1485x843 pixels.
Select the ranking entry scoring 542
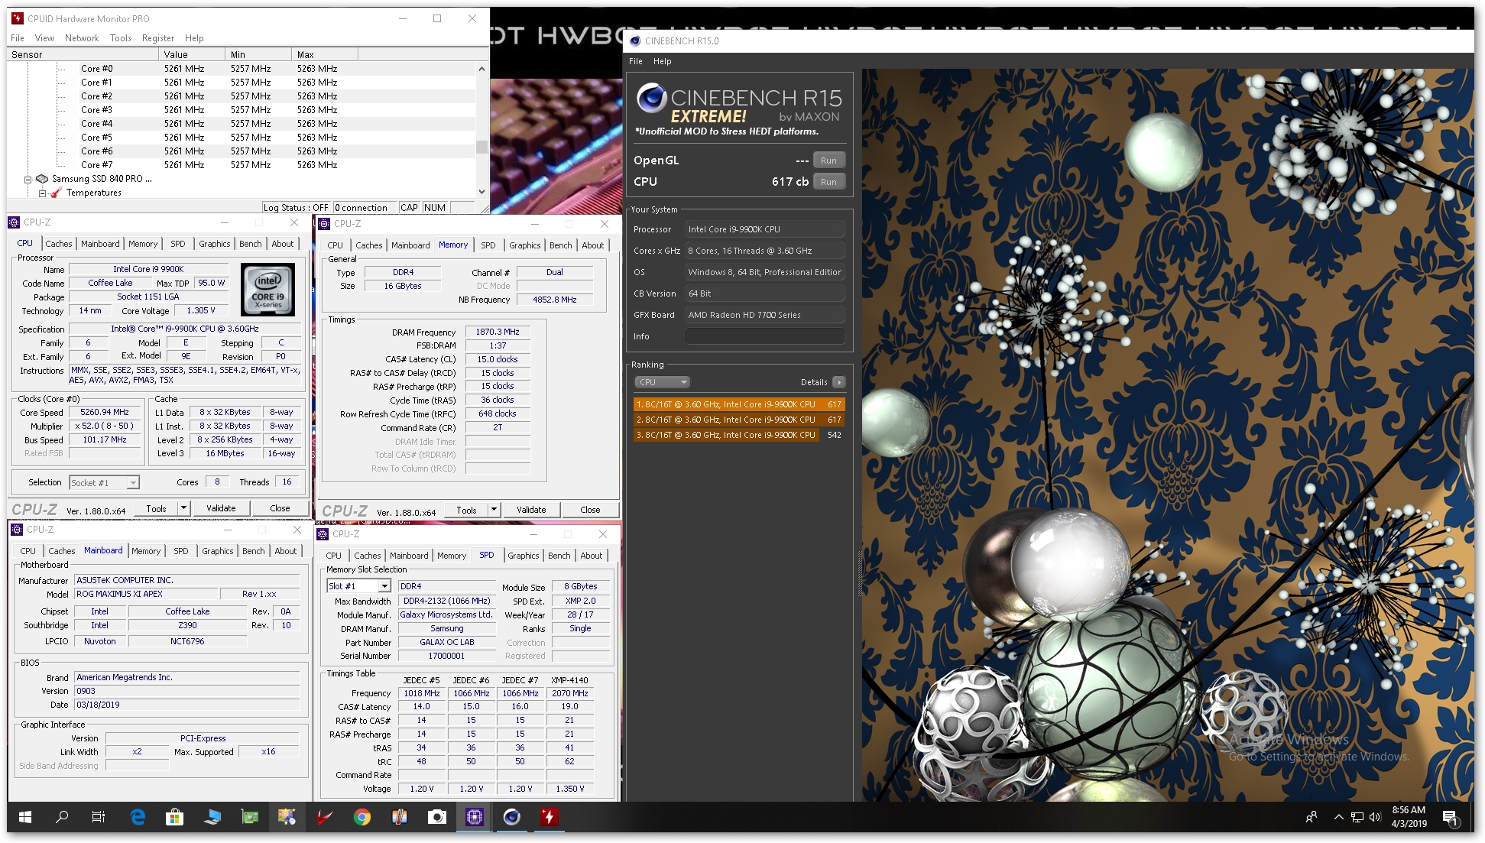tap(738, 435)
